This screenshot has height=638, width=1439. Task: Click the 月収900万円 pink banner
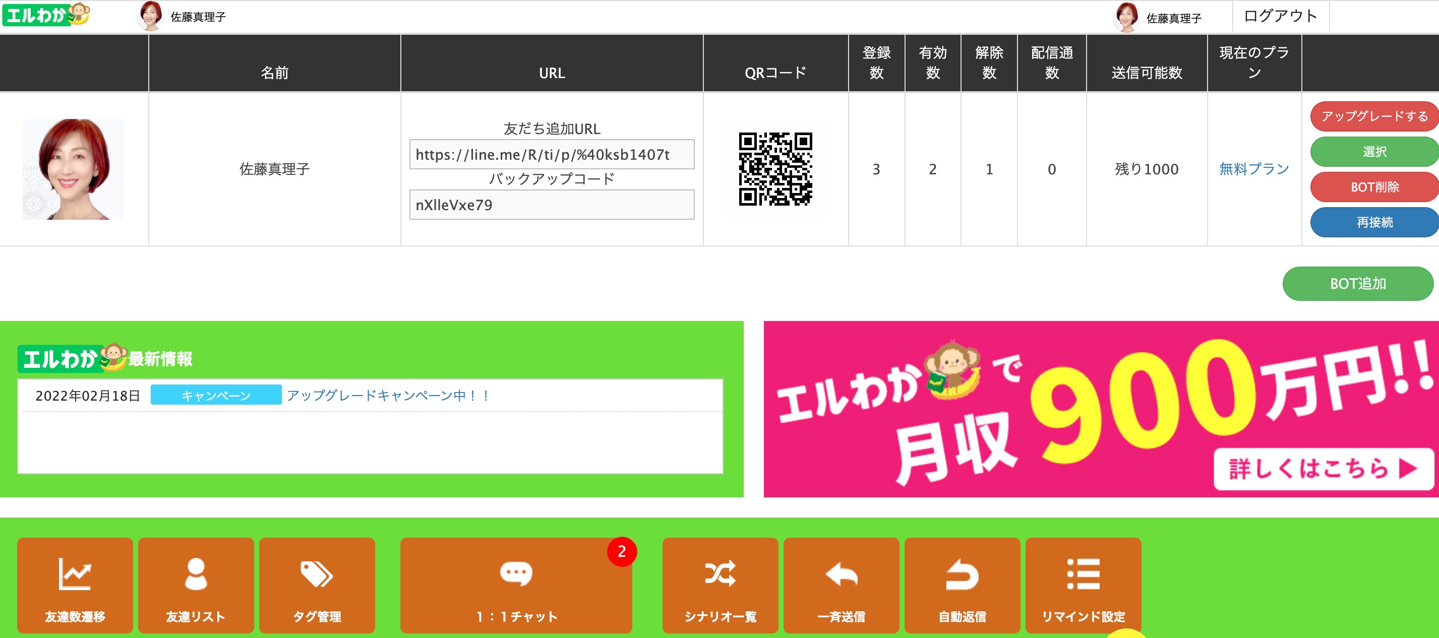pyautogui.click(x=1101, y=409)
